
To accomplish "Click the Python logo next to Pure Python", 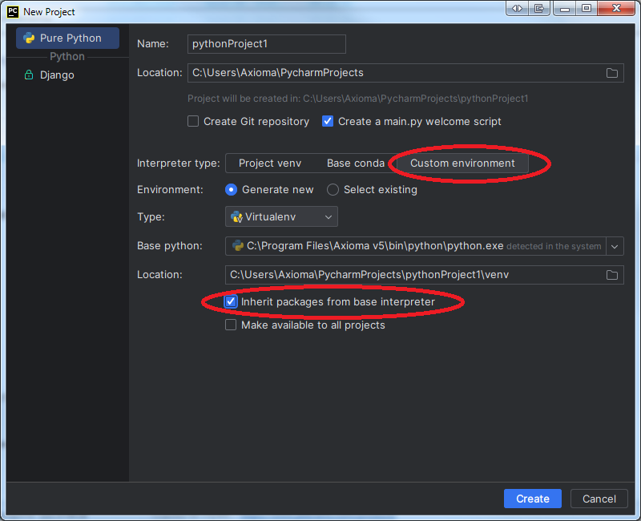I will 29,38.
